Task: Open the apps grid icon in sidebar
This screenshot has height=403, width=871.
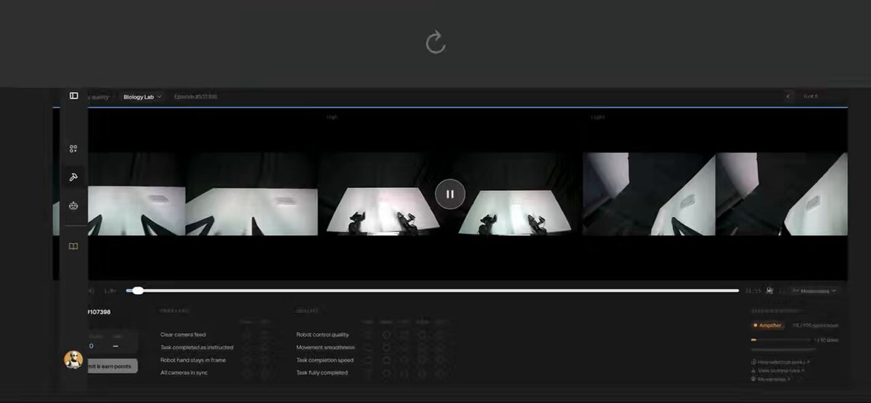Action: coord(73,149)
